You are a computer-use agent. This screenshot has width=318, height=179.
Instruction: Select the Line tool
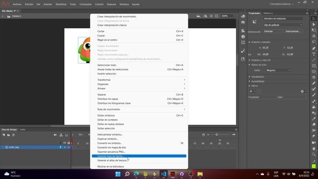tap(314, 60)
